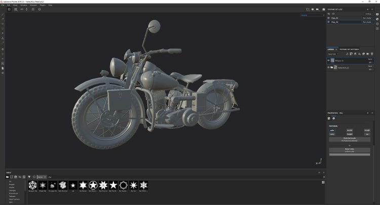380x205 pixels.
Task: Open Main shader dropdown for second texture set
Action: tap(368, 22)
